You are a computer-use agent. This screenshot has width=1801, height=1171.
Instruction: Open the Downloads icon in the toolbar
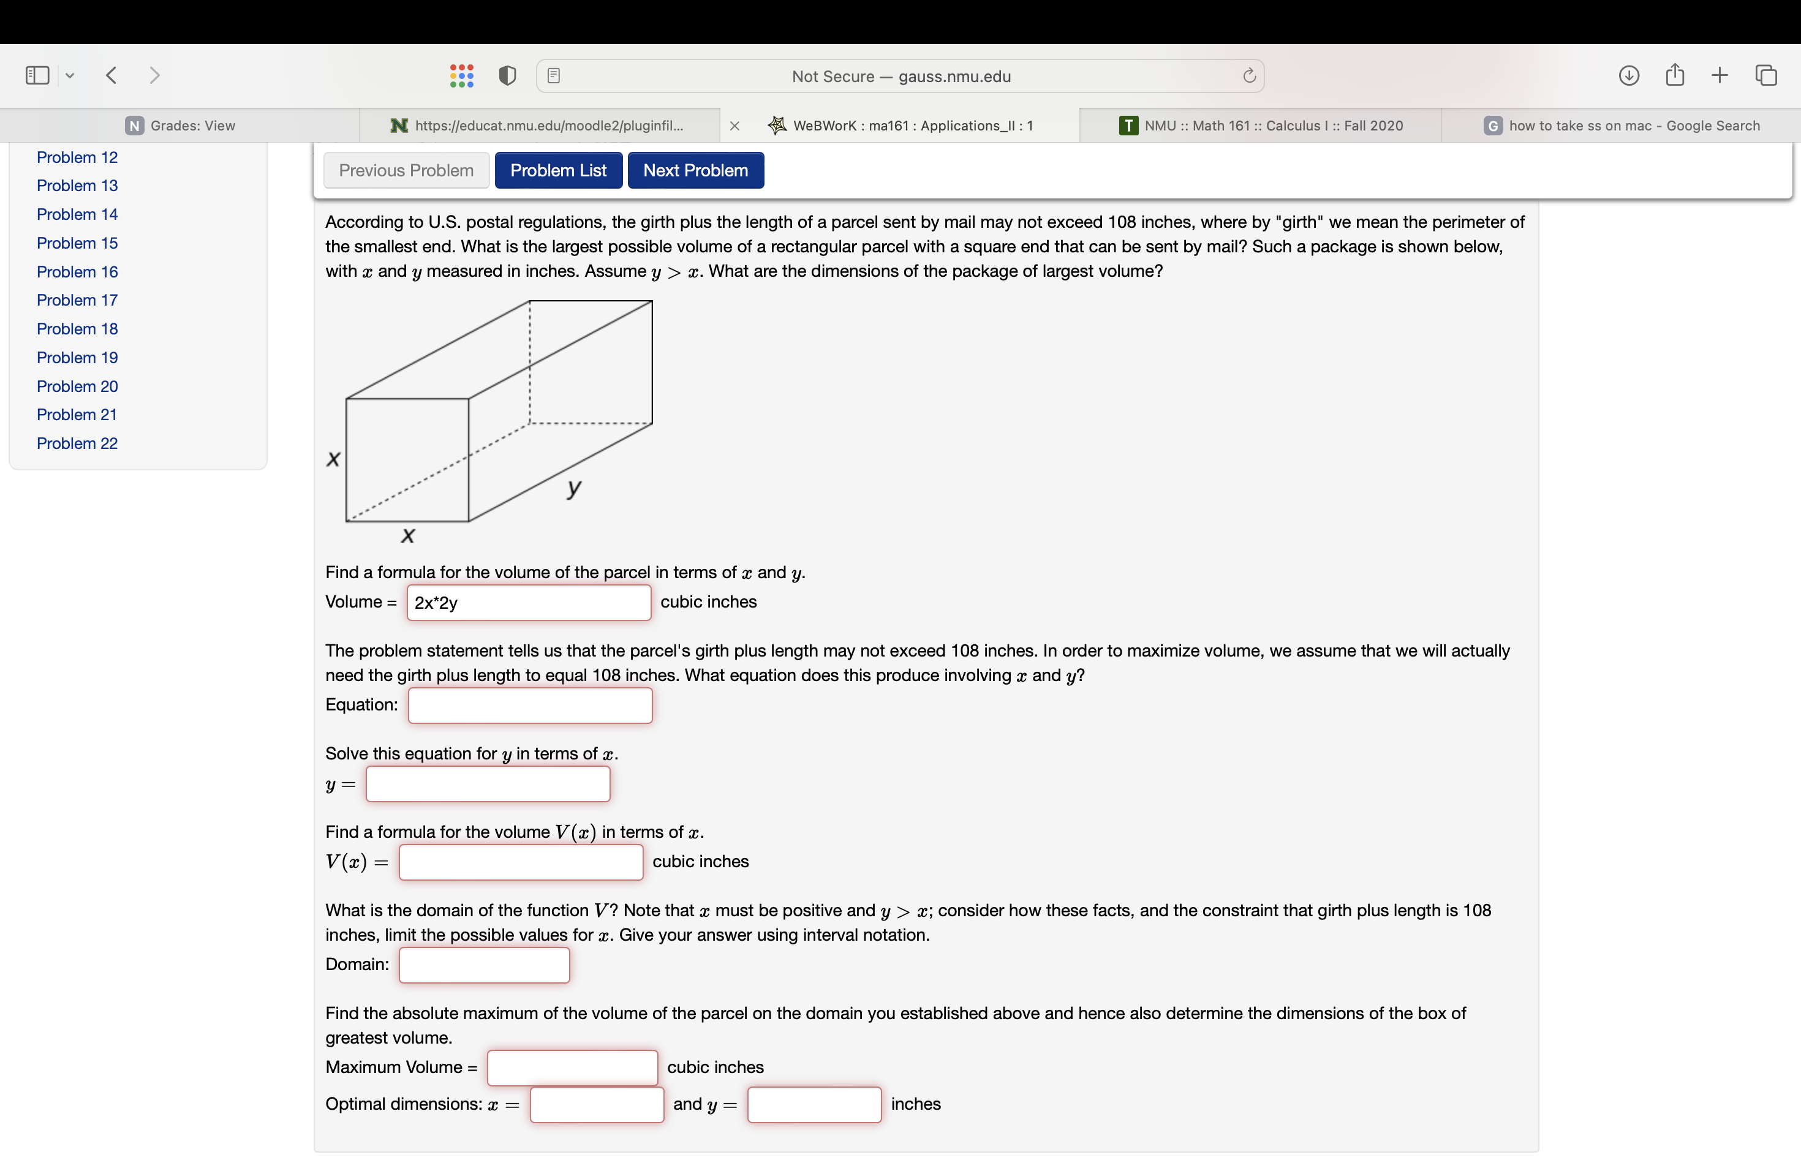[x=1628, y=75]
